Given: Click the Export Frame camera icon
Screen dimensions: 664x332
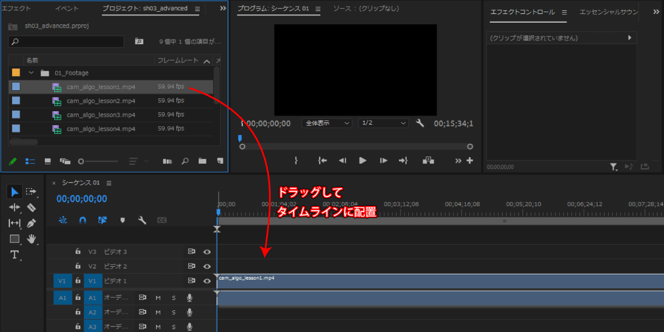Looking at the screenshot, I should point(428,160).
